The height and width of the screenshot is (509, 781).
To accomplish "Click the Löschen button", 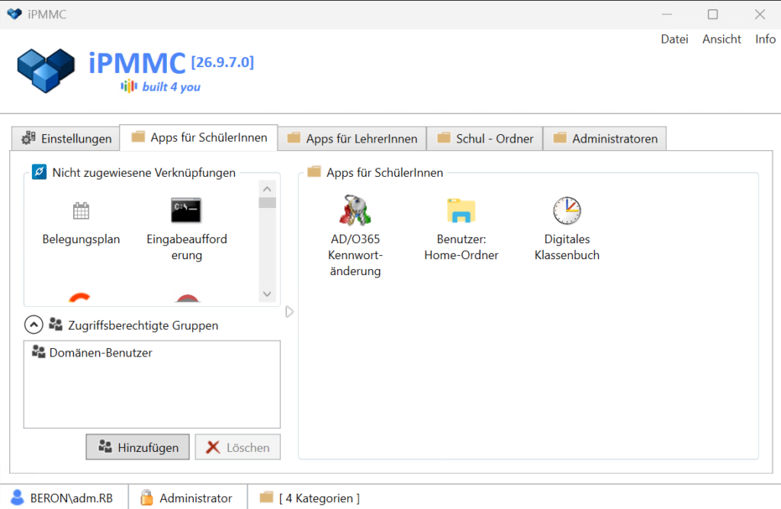I will [238, 447].
